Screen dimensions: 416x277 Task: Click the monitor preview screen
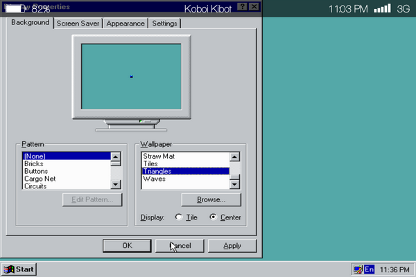pos(131,77)
